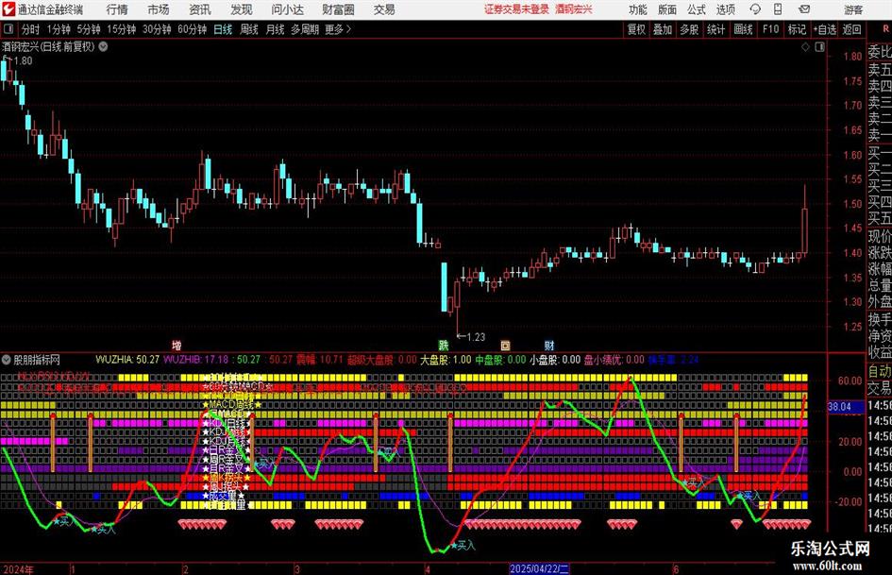This screenshot has height=575, width=892.
Task: Click the ★买入 signal near the April low
Action: (x=463, y=546)
